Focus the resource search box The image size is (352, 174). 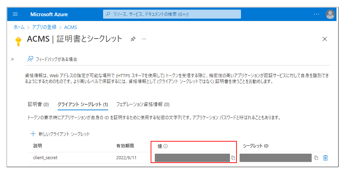point(172,14)
